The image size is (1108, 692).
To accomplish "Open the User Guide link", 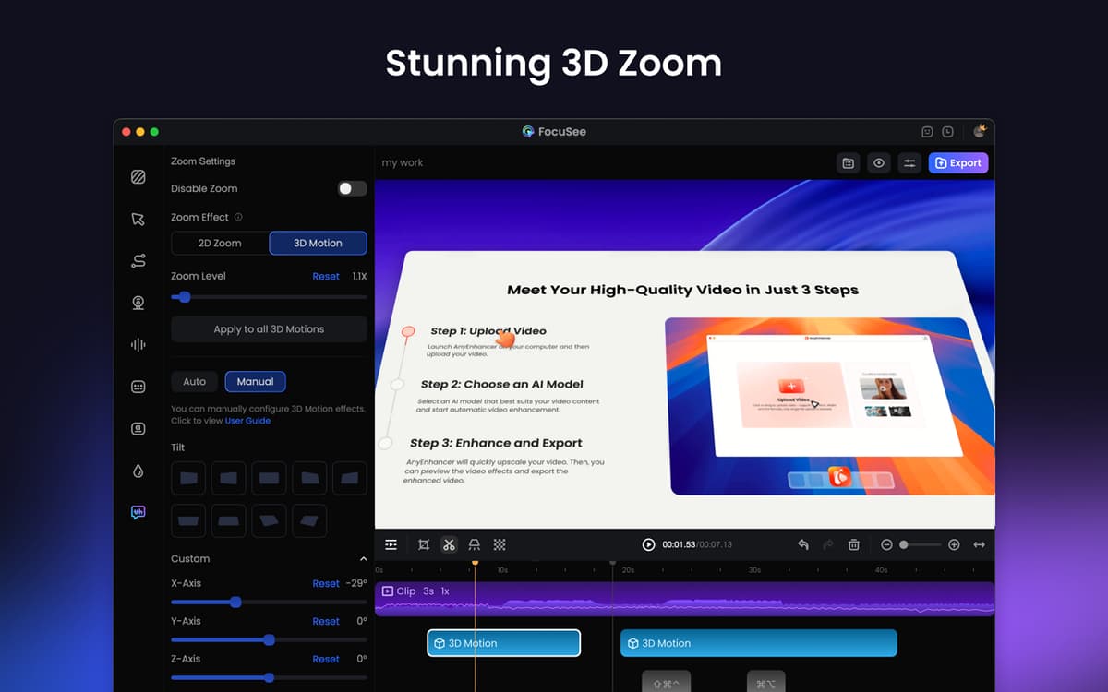I will tap(247, 421).
